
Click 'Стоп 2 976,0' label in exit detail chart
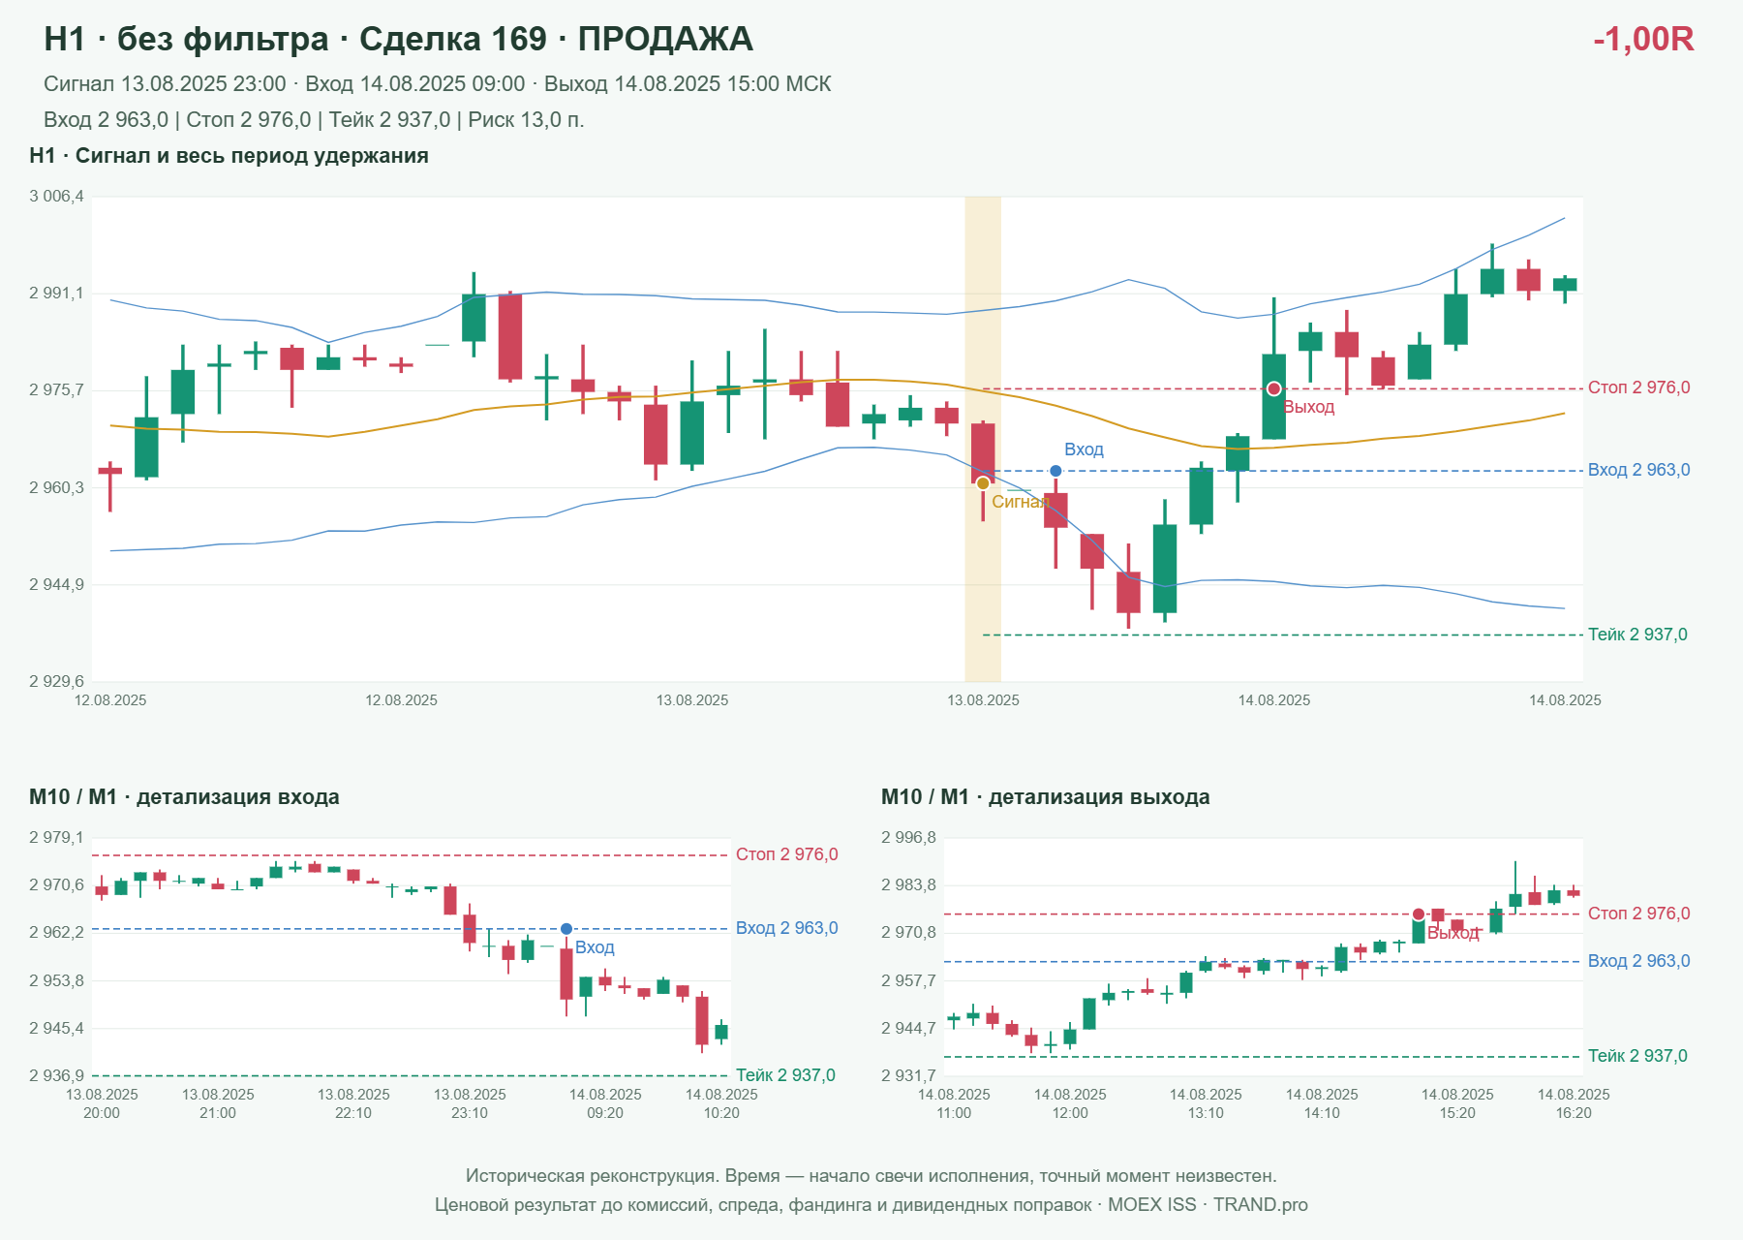[x=1638, y=914]
